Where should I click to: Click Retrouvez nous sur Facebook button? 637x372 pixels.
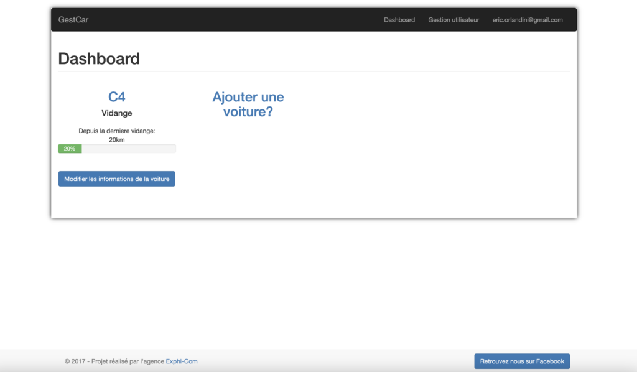pyautogui.click(x=522, y=361)
